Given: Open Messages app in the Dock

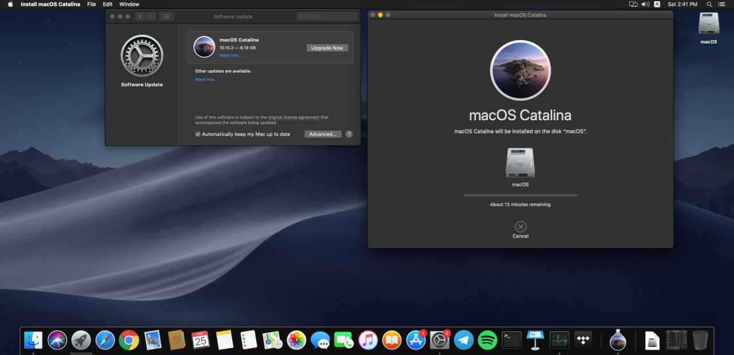Looking at the screenshot, I should (x=320, y=340).
